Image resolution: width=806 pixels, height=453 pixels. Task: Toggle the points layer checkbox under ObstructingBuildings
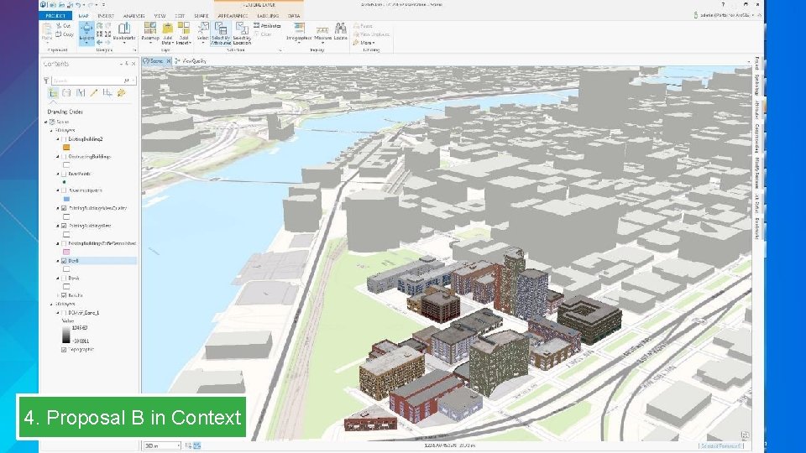tap(64, 174)
